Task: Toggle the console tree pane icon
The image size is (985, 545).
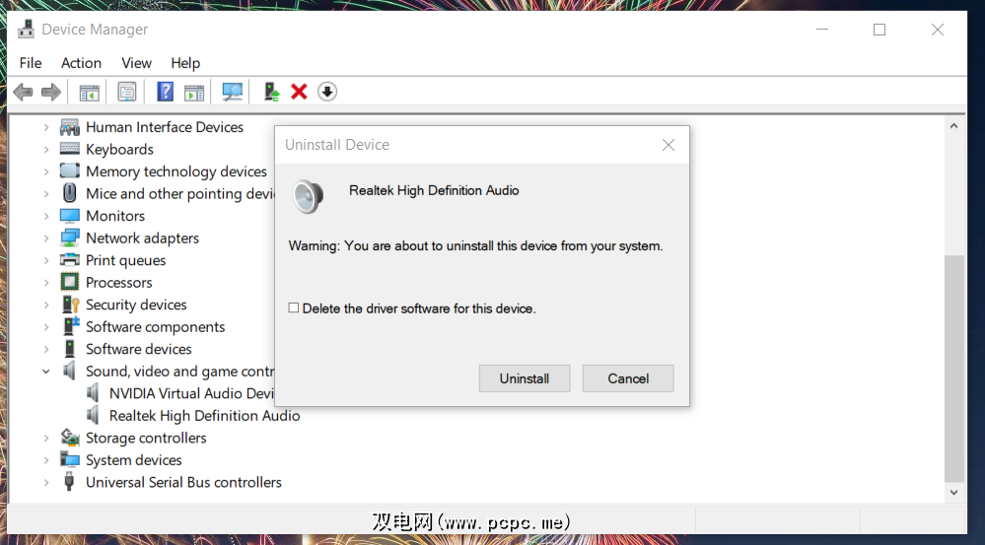Action: (89, 93)
